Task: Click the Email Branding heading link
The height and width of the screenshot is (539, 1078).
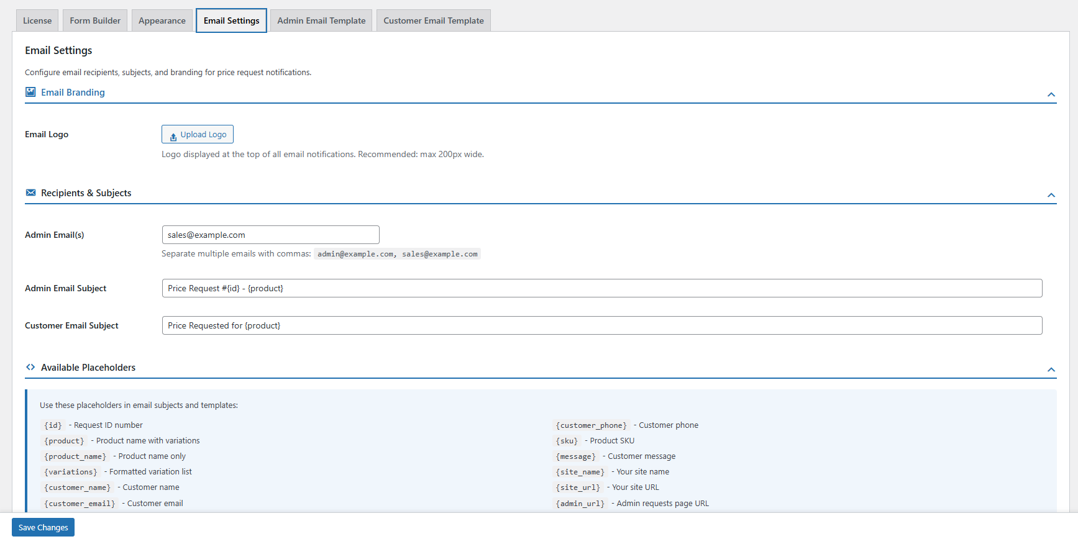Action: (73, 92)
